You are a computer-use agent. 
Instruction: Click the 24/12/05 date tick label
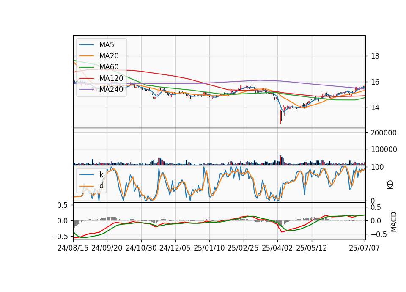click(175, 248)
